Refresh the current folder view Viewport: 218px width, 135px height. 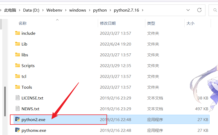pos(199,10)
